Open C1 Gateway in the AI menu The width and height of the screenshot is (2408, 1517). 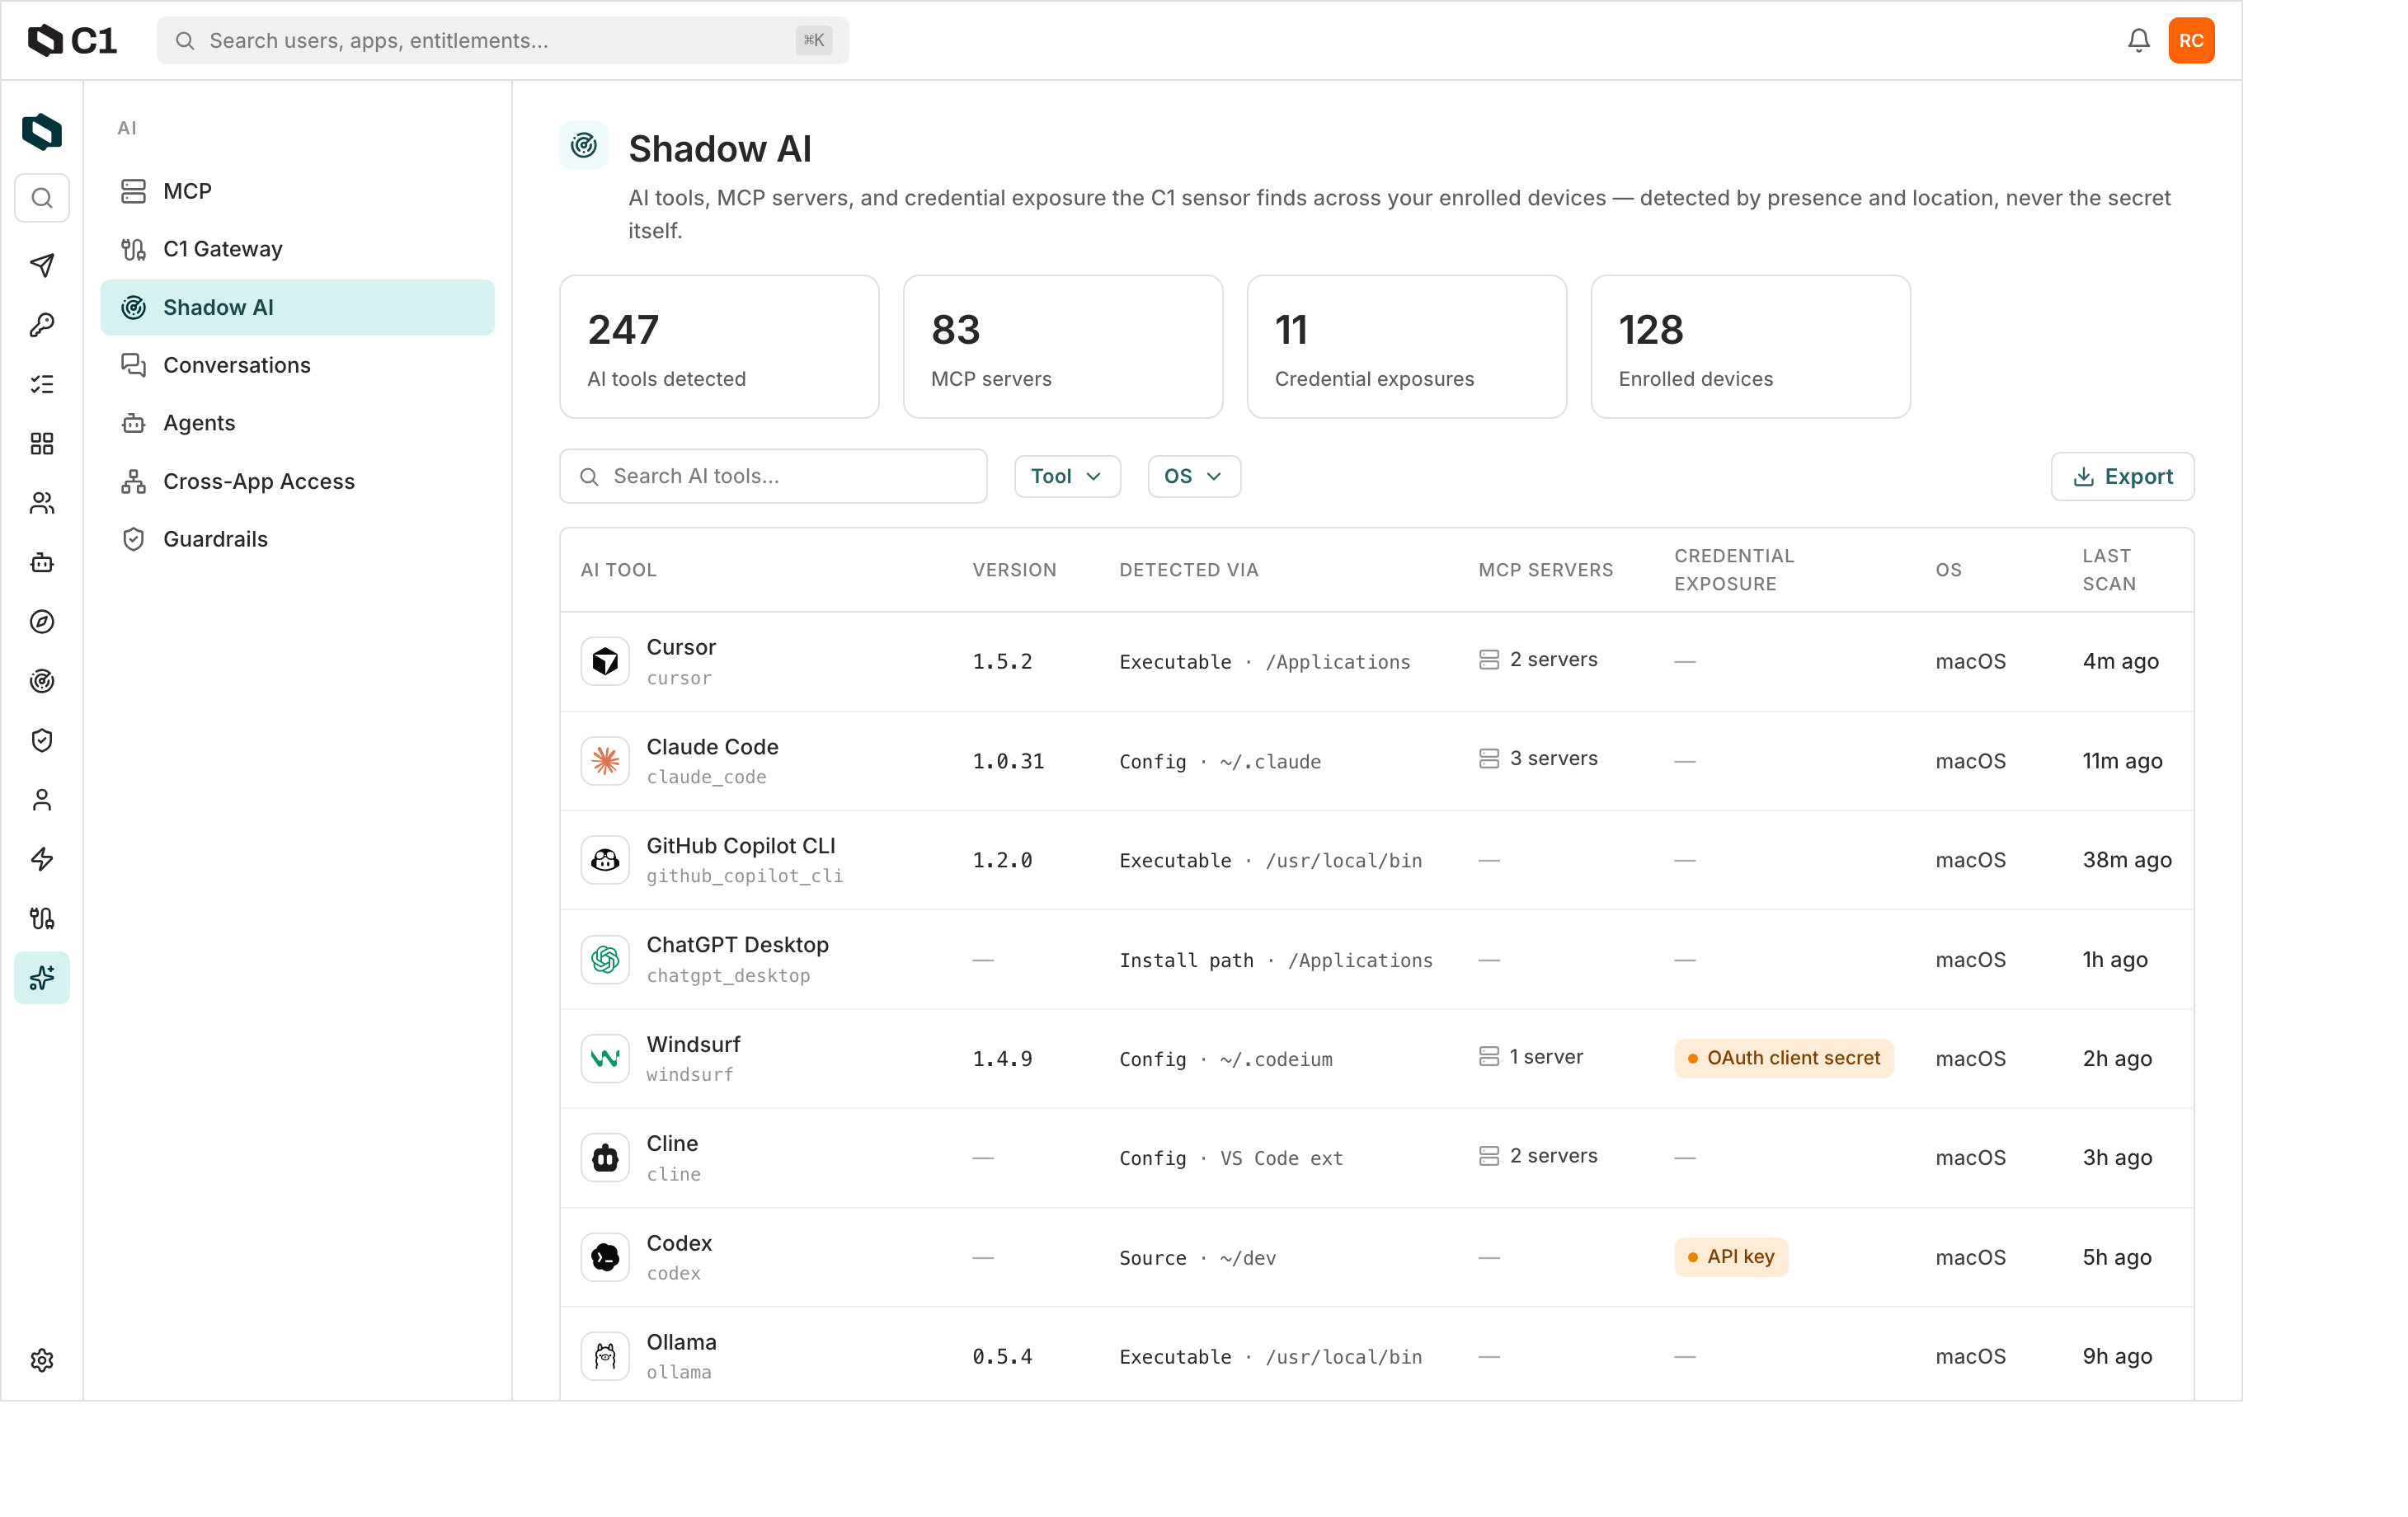298,249
